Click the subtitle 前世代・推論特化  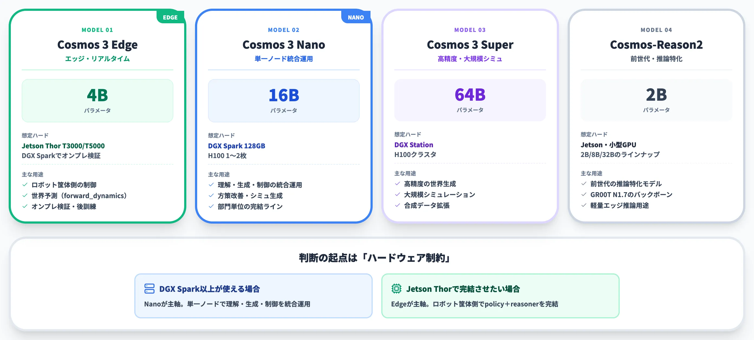coord(656,59)
